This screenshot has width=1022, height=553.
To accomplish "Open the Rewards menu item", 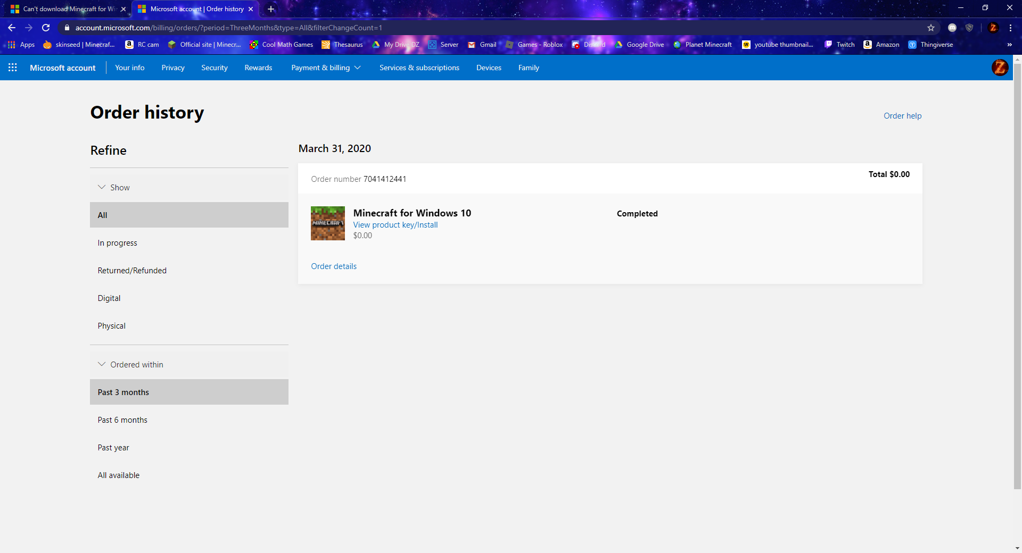I will (258, 68).
